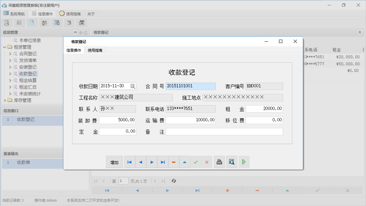The image size is (366, 206).
Task: Click the new document icon in the toolbar
Action: click(x=32, y=22)
